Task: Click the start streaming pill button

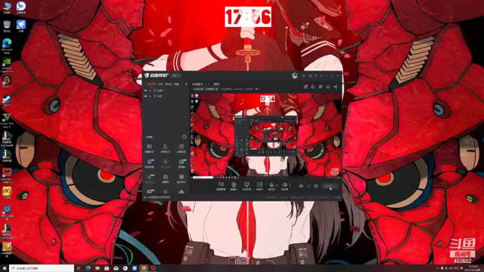Action: (x=329, y=186)
